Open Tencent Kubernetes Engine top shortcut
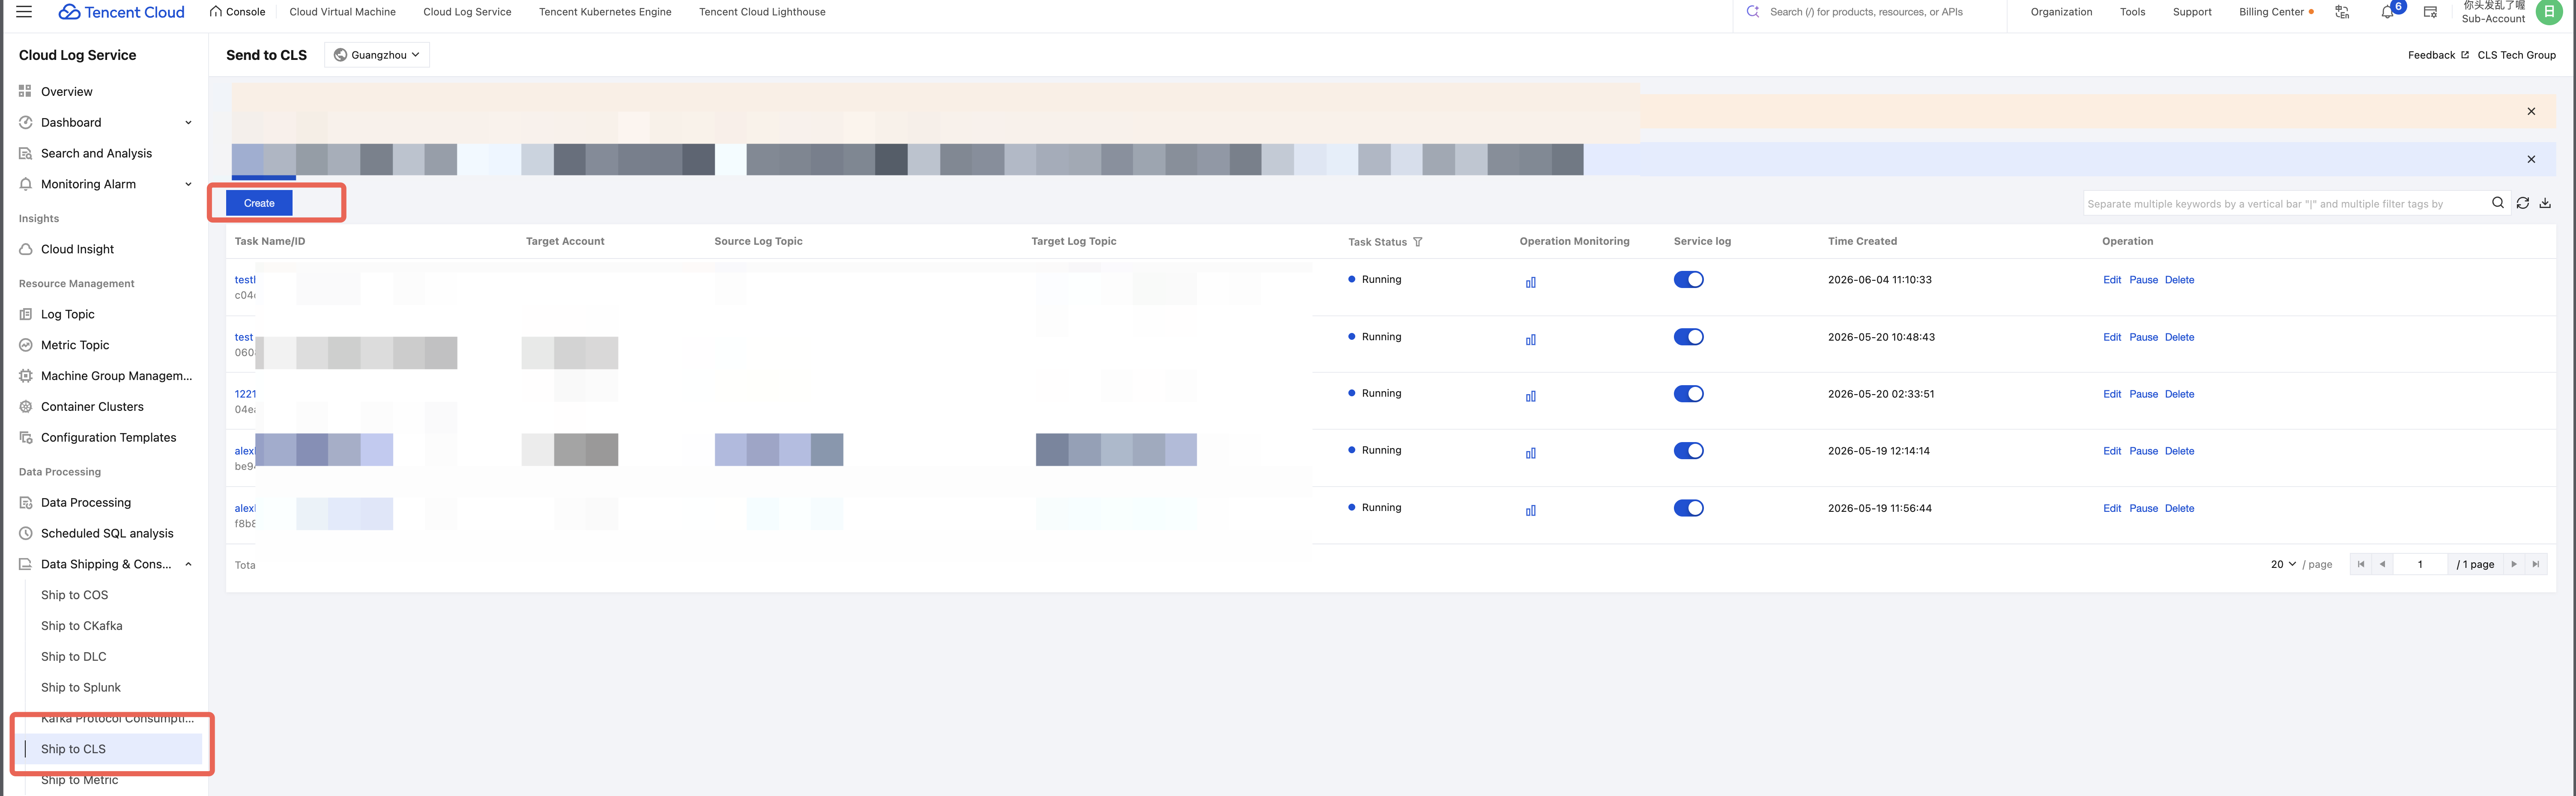Viewport: 2576px width, 796px height. [x=605, y=12]
